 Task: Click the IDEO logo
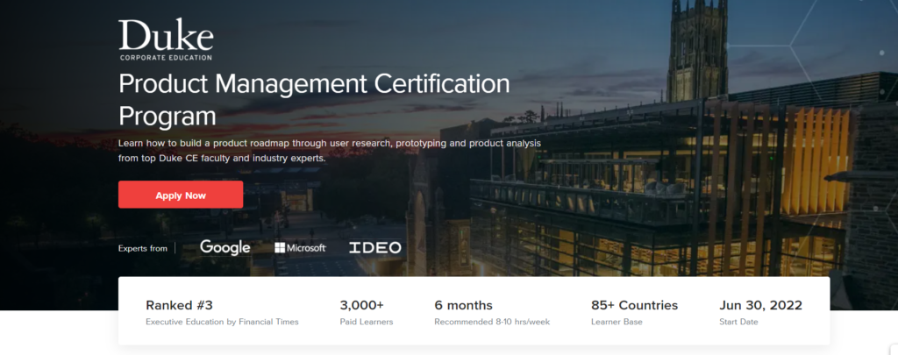[x=374, y=248]
